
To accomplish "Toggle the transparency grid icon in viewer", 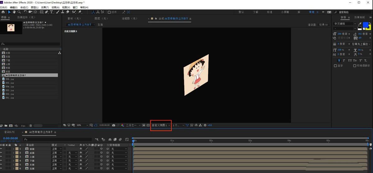I will click(x=148, y=125).
